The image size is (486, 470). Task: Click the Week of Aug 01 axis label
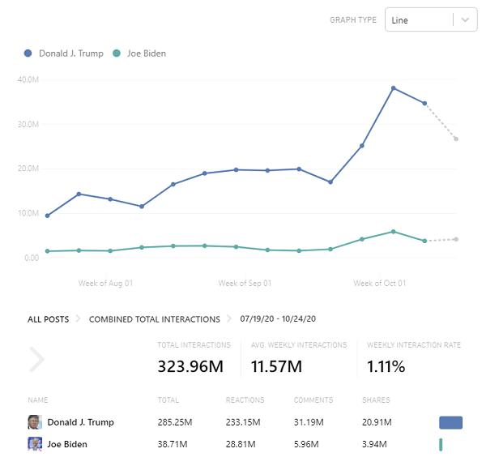tap(105, 283)
